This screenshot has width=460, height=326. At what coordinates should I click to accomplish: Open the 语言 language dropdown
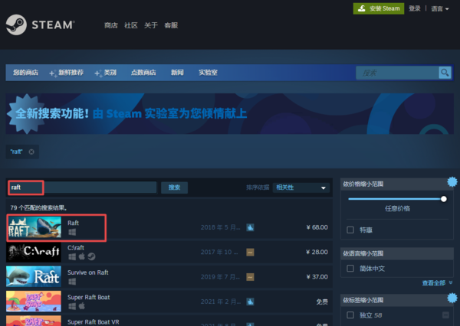pos(440,8)
